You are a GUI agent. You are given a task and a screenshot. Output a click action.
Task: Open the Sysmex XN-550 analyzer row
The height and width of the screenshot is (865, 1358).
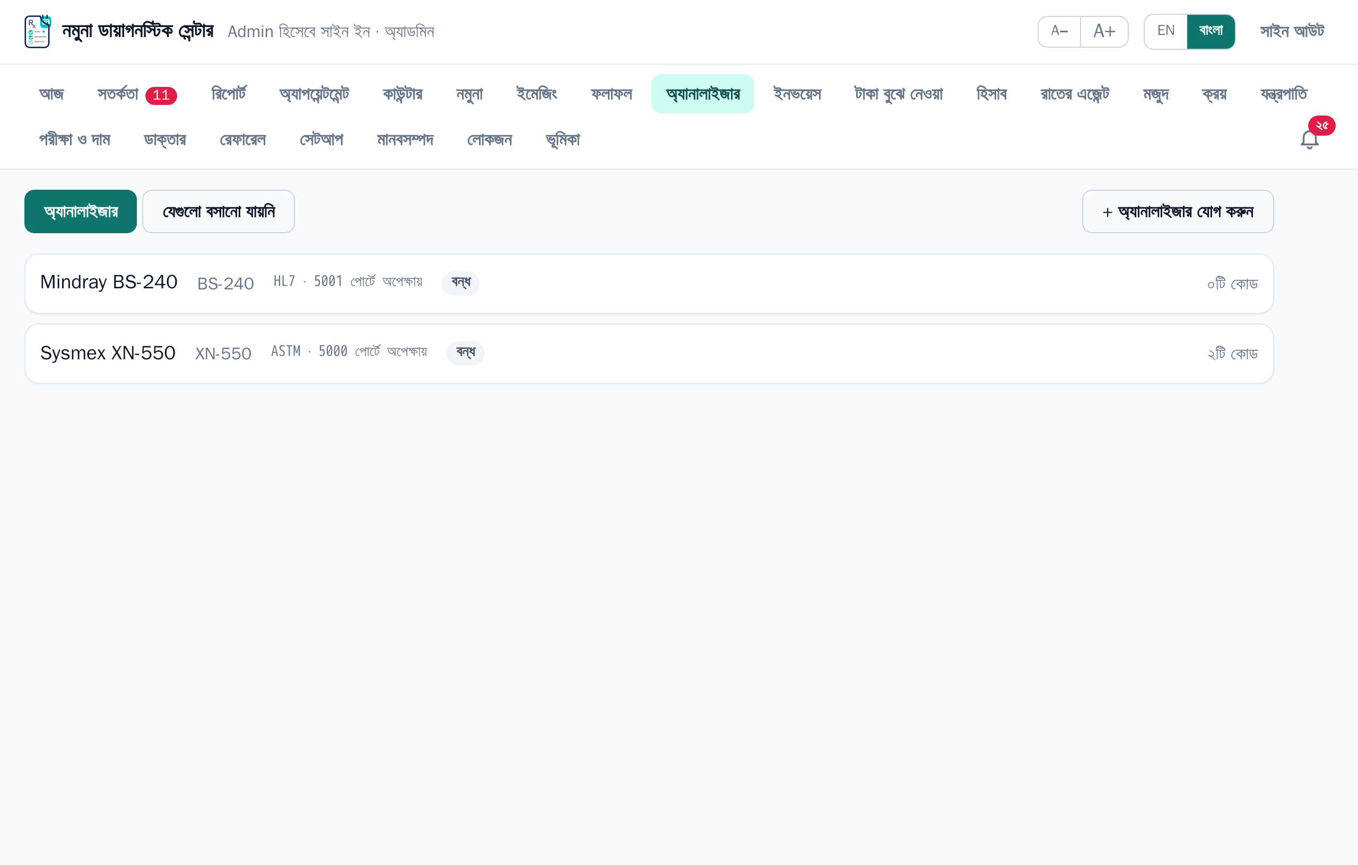pos(649,354)
